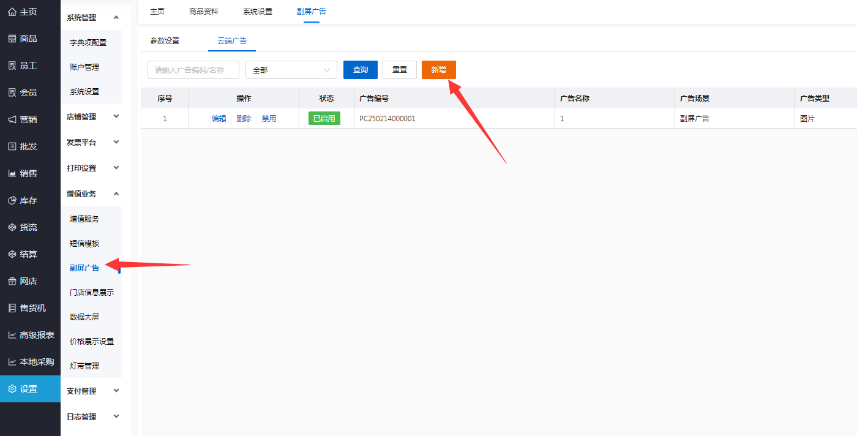The width and height of the screenshot is (857, 436).
Task: Open the 商品 products icon in sidebar
Action: pos(12,39)
